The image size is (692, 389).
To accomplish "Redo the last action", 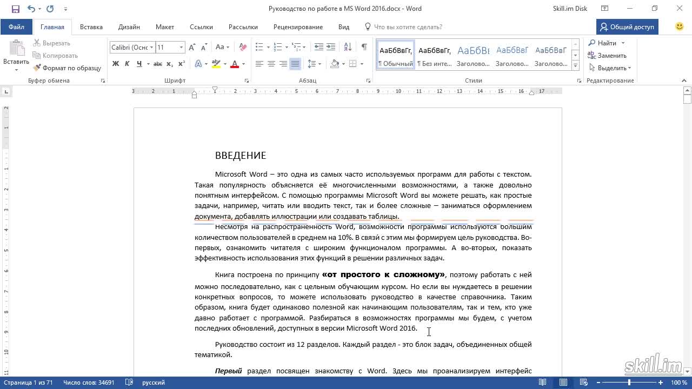I will point(50,9).
